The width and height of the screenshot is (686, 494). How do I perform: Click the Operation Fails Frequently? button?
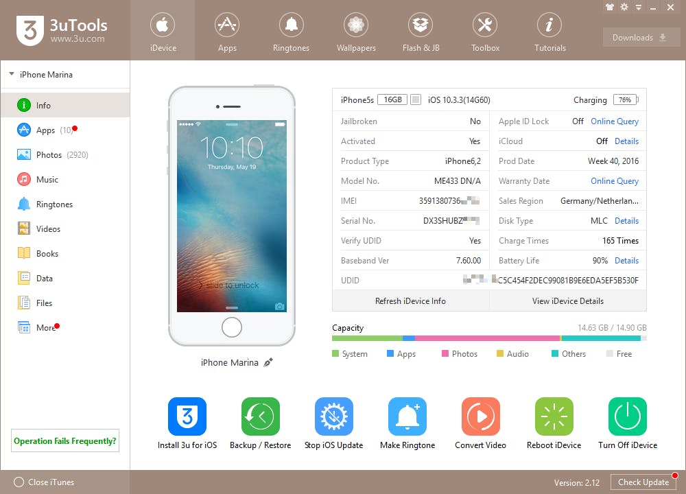coord(64,440)
